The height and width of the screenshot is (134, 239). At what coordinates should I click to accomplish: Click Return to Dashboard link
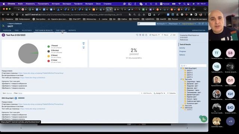[x=15, y=24]
